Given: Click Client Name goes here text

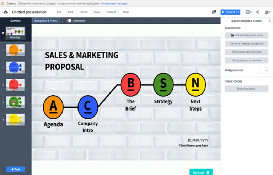Looking at the screenshot, I should pyautogui.click(x=193, y=145).
